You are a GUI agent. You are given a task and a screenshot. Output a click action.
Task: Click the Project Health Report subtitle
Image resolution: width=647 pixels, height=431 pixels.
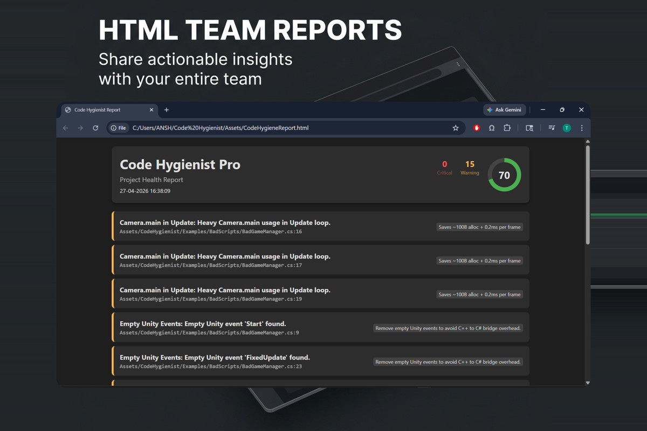(x=152, y=180)
